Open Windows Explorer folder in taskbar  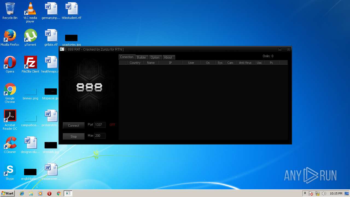[31, 193]
